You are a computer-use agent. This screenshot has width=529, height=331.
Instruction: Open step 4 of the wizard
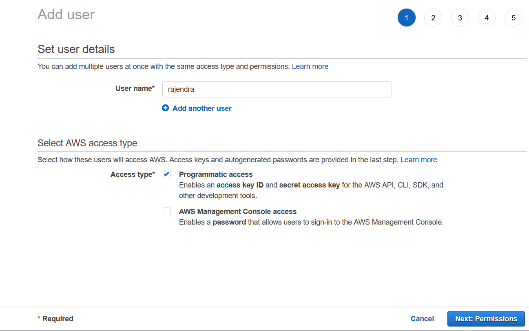pos(487,18)
